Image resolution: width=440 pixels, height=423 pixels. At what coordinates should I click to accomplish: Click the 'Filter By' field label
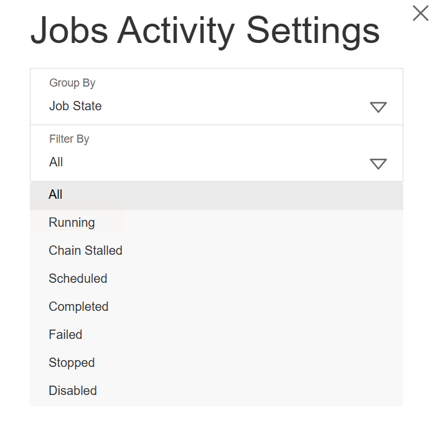(69, 139)
